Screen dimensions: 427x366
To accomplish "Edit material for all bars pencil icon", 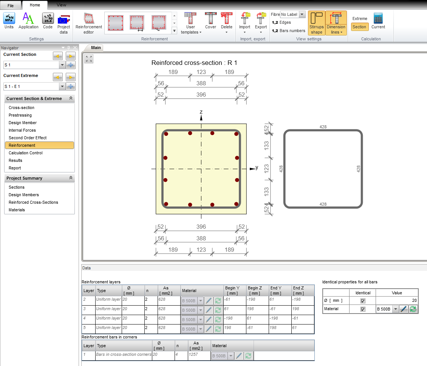I will pos(404,309).
